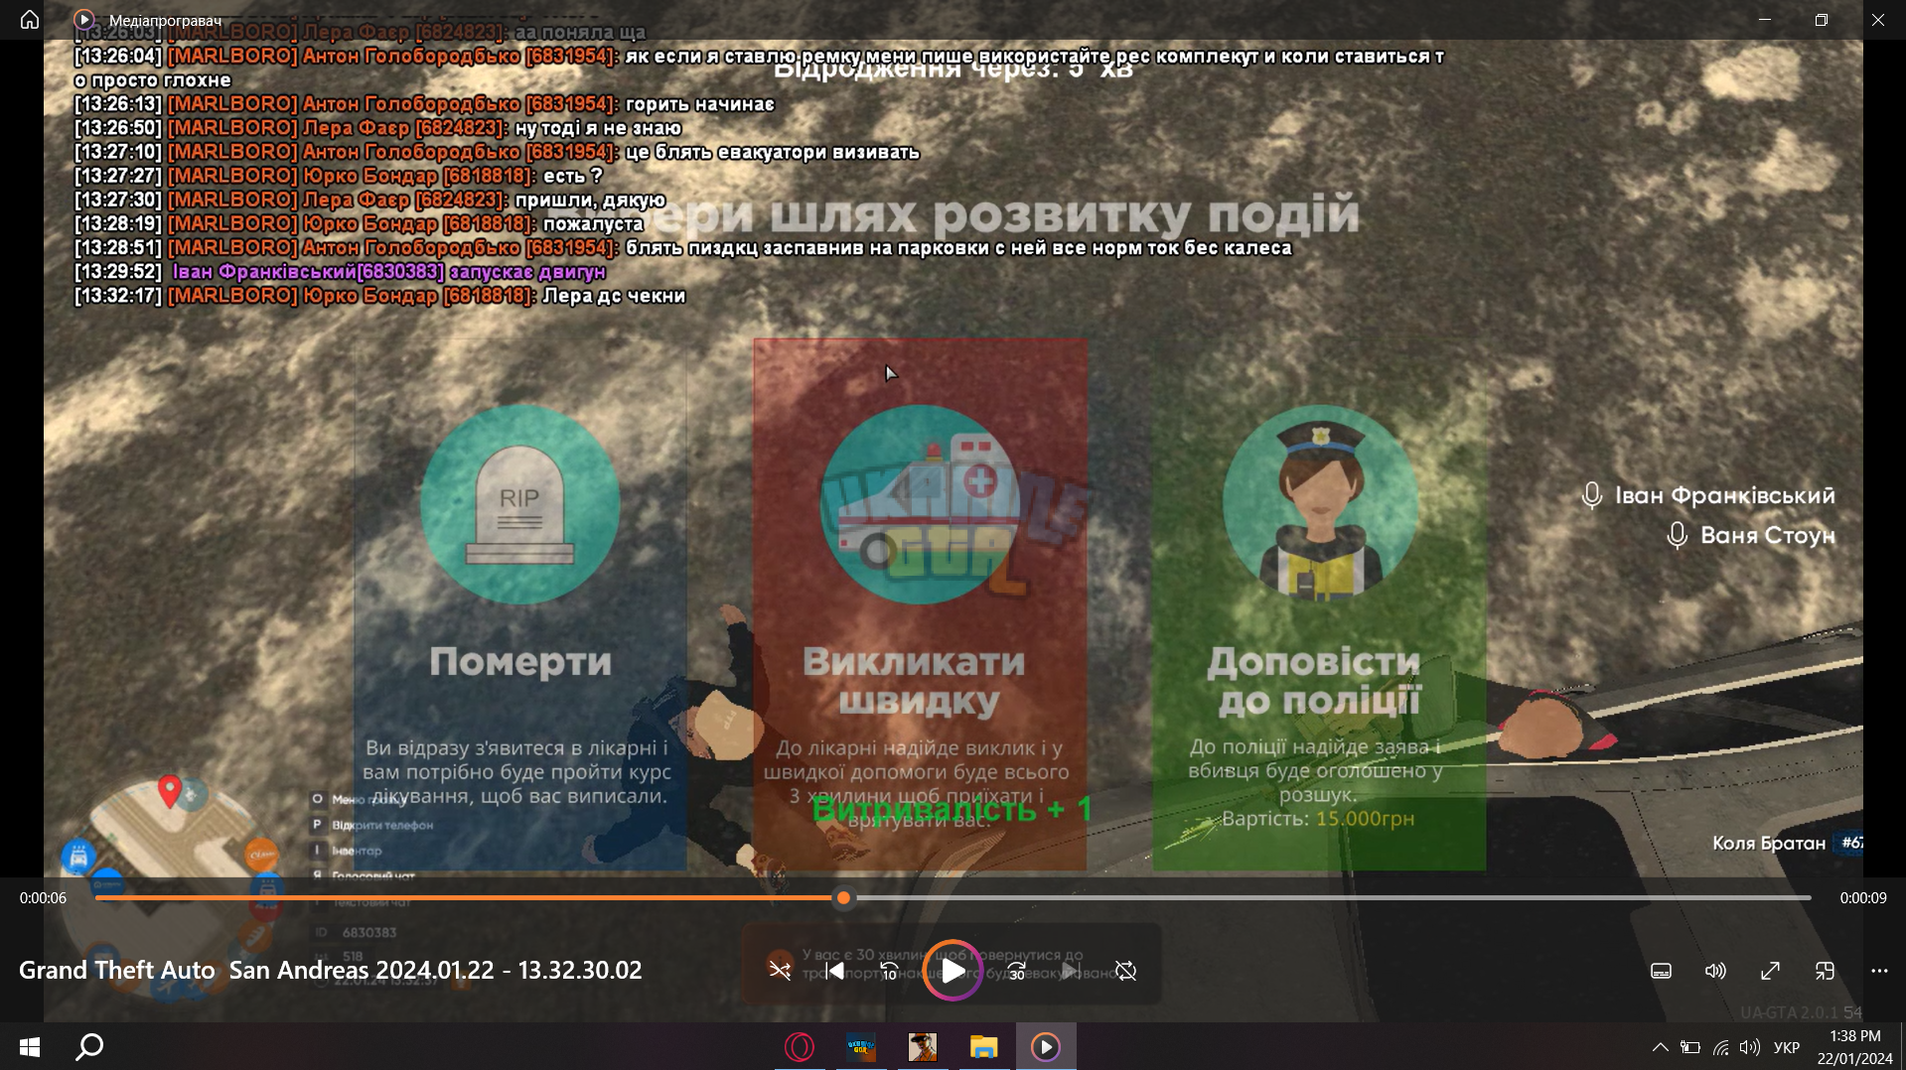Switch to mini player view

coord(1825,971)
